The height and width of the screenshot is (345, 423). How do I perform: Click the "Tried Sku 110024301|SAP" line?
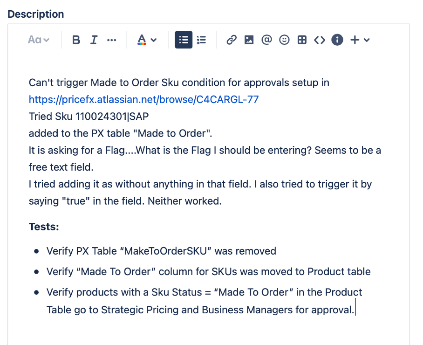click(x=89, y=117)
